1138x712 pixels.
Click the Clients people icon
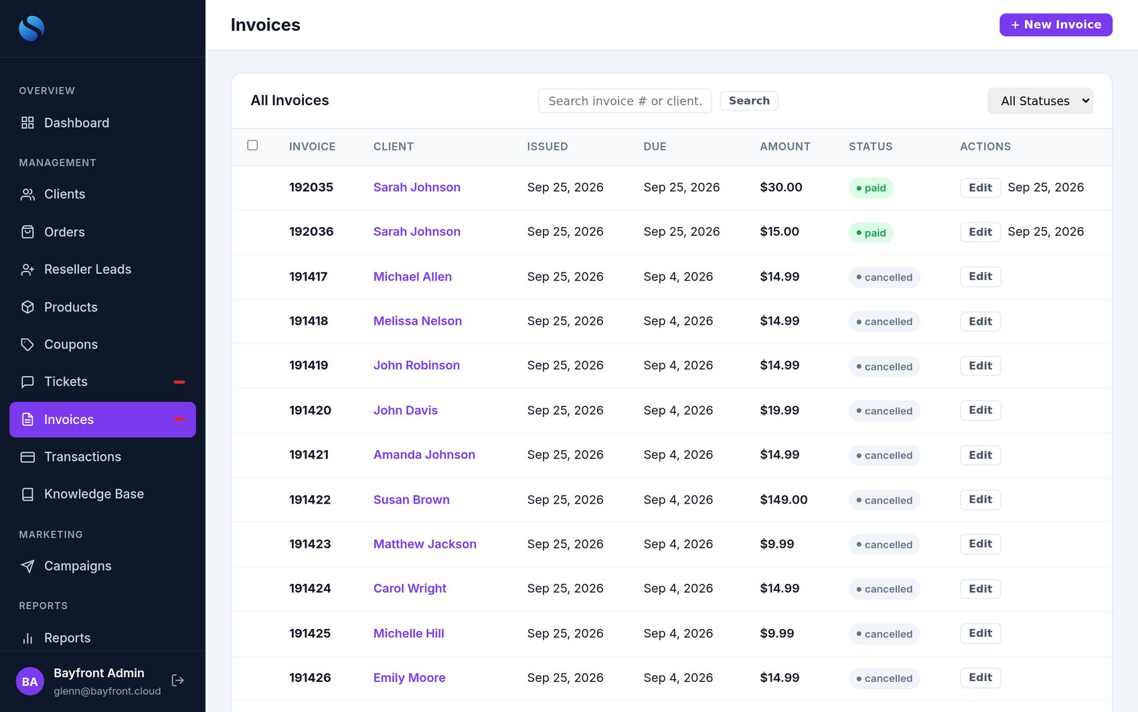(27, 194)
